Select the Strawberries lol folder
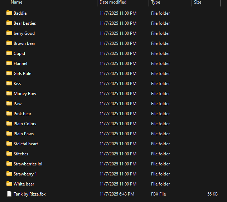Image resolution: width=227 pixels, height=202 pixels. click(x=28, y=164)
